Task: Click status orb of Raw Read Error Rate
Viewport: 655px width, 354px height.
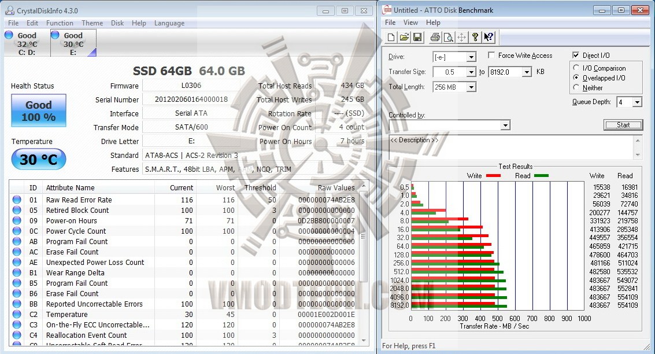Action: point(17,200)
